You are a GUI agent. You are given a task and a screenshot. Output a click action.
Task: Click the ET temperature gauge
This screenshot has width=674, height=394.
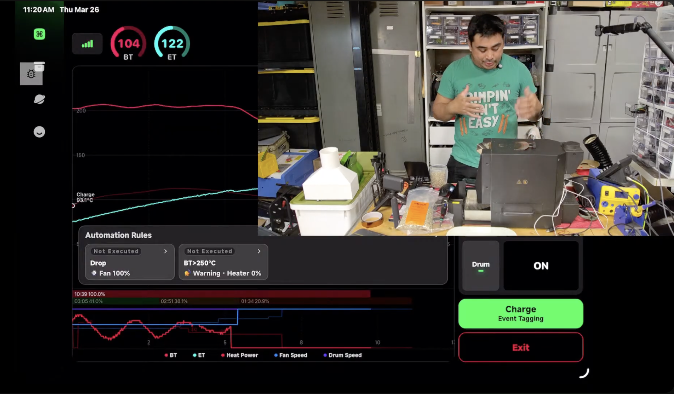click(172, 44)
